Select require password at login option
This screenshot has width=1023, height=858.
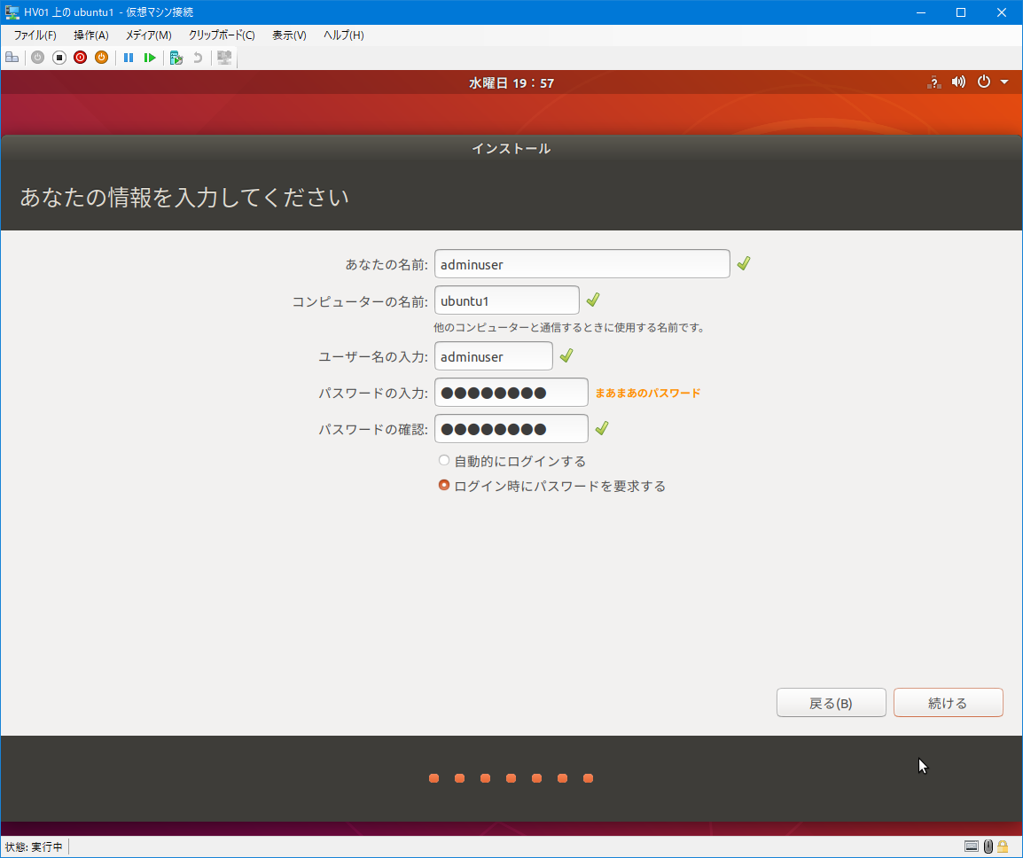click(x=444, y=486)
